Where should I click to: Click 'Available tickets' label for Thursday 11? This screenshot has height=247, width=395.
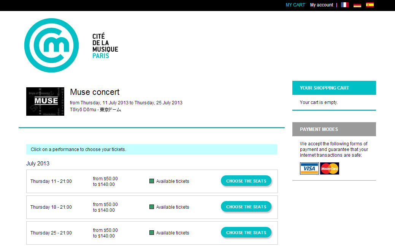pyautogui.click(x=173, y=181)
